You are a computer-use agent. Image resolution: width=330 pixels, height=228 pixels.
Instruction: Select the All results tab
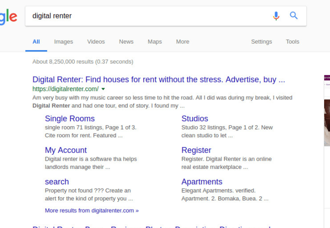click(x=36, y=42)
